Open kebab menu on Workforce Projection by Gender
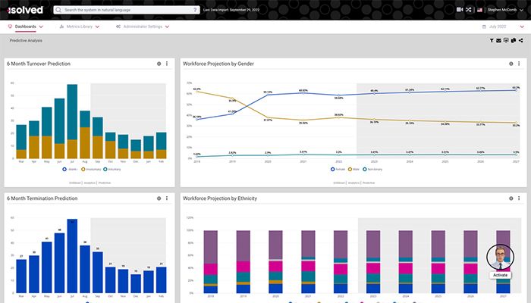The image size is (531, 303). pyautogui.click(x=517, y=64)
